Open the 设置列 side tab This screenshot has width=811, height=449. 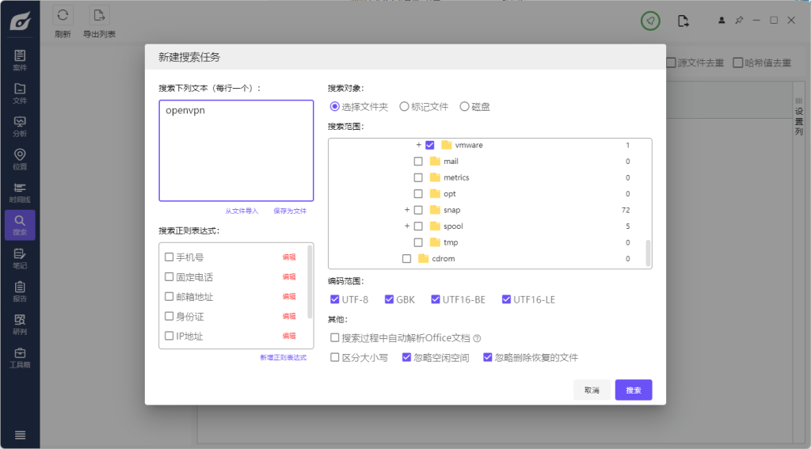[799, 120]
